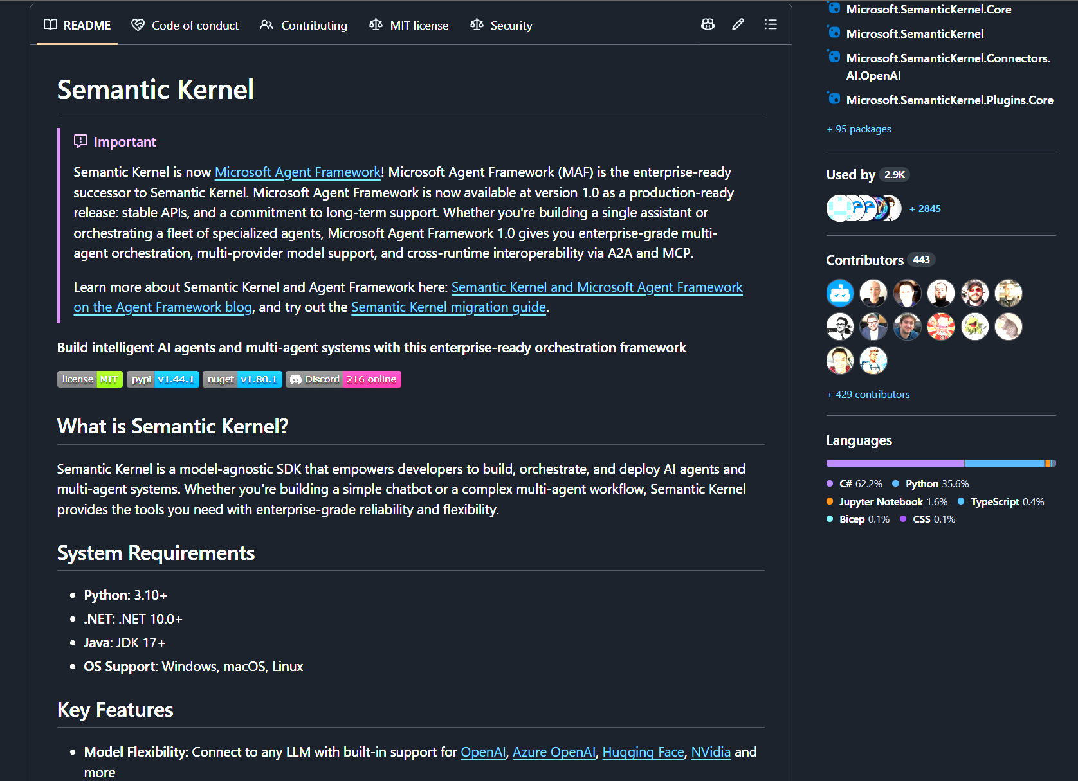Click the pypi v1.44.1 badge

point(163,379)
